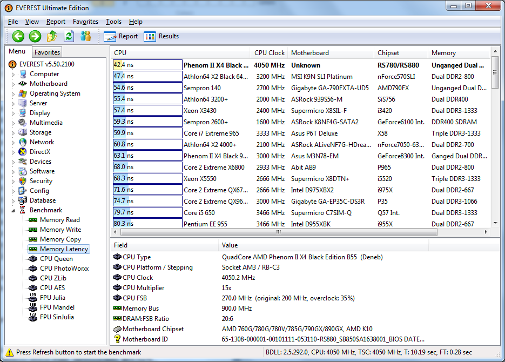Click the DirectX tree item icon
Screen dimensions: 505x362
[x=23, y=152]
